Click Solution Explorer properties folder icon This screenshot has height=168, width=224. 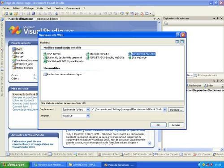[x=166, y=23]
